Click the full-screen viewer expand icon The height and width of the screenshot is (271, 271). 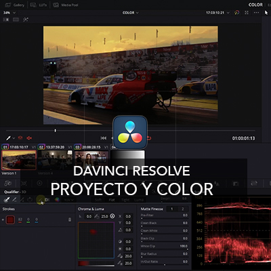247,13
